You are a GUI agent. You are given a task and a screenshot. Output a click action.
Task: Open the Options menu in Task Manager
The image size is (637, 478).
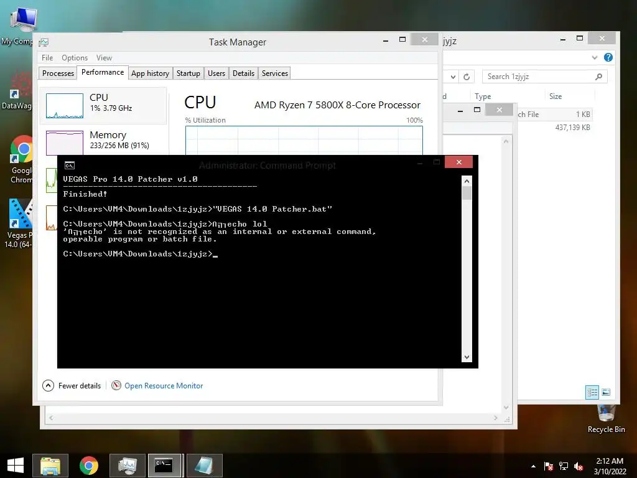[75, 58]
